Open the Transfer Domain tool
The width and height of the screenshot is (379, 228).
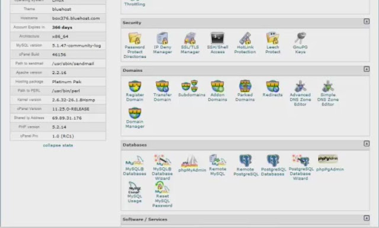pos(162,91)
